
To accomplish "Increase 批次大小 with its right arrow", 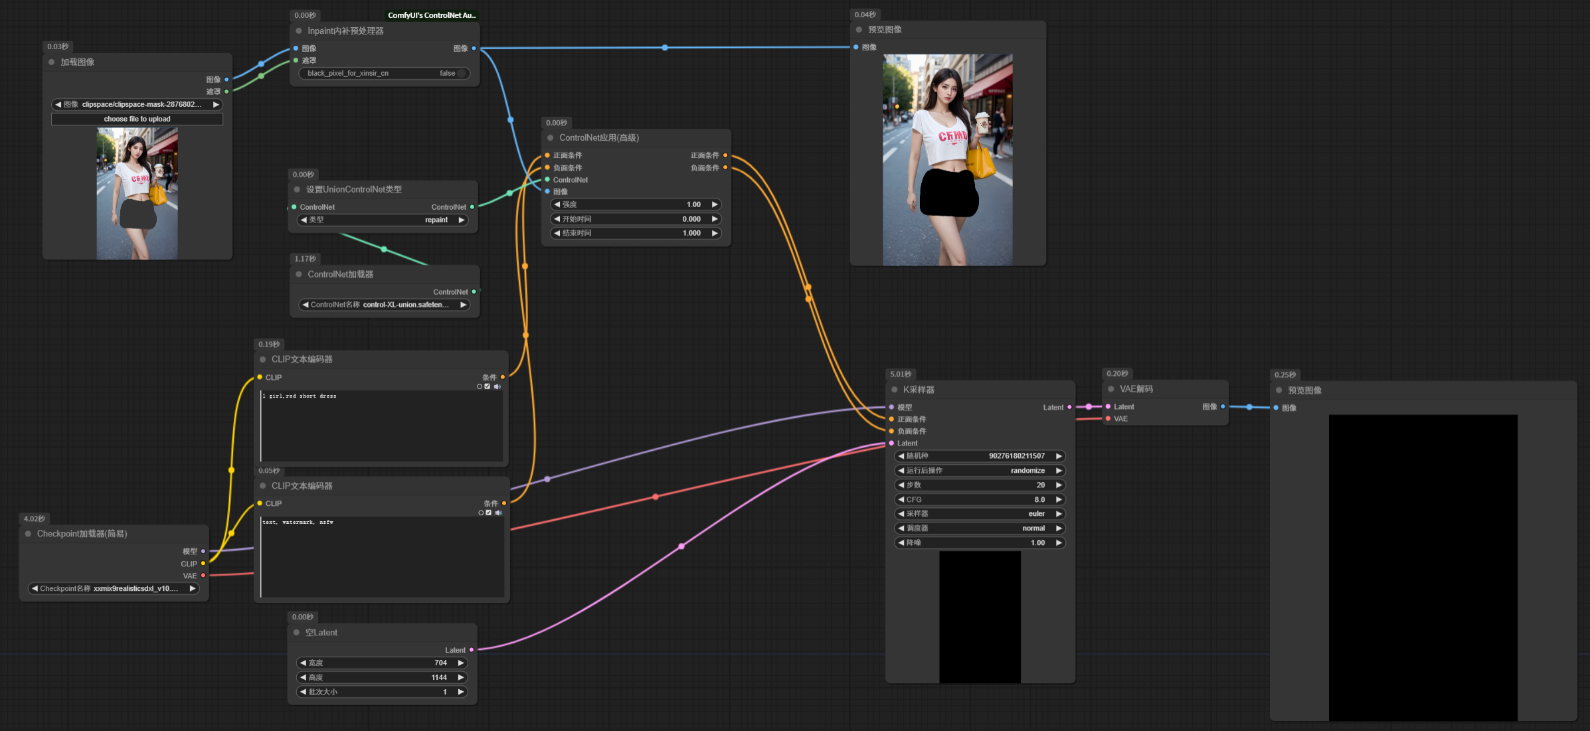I will [x=460, y=692].
